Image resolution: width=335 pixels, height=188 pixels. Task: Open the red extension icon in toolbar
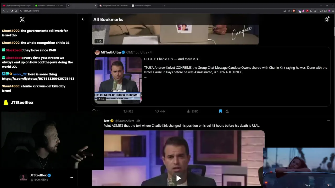[307, 11]
